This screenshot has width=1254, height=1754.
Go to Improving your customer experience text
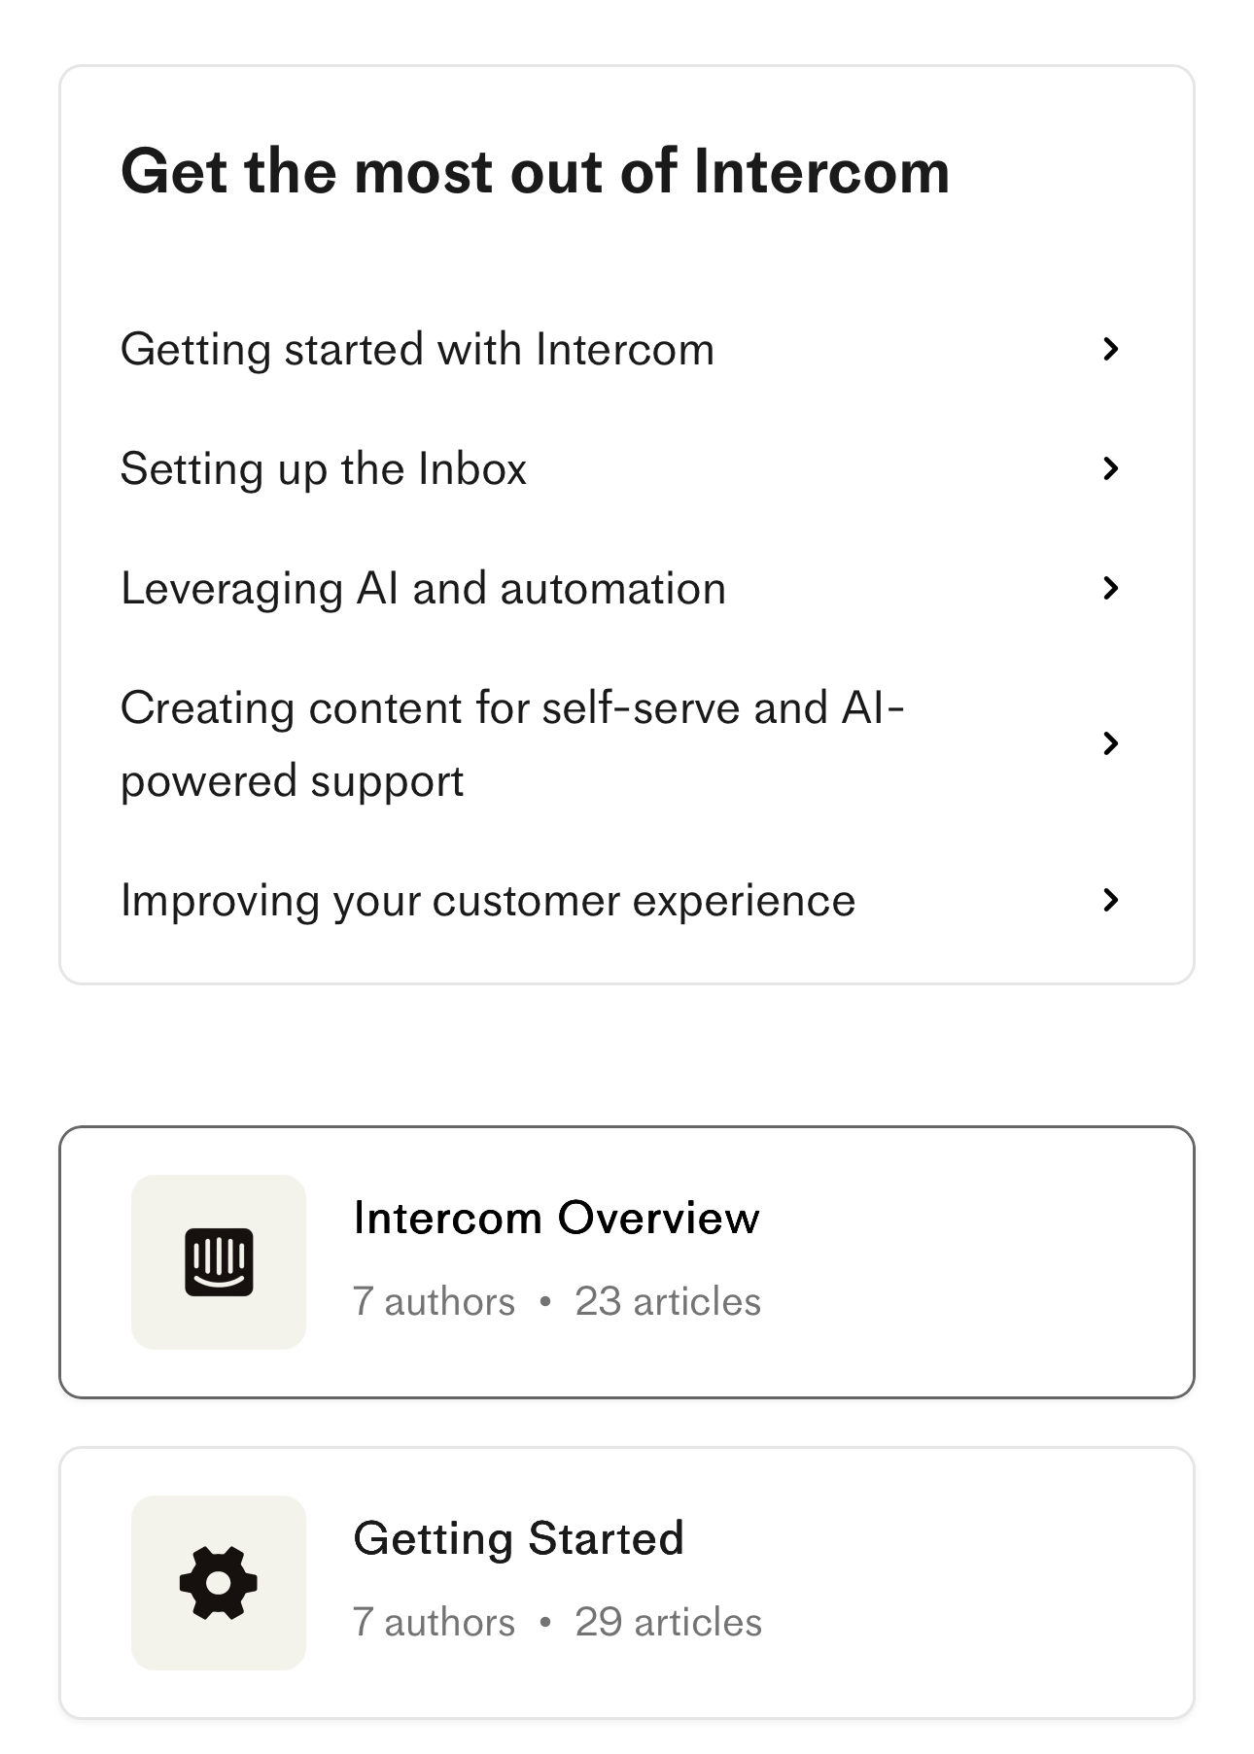487,901
